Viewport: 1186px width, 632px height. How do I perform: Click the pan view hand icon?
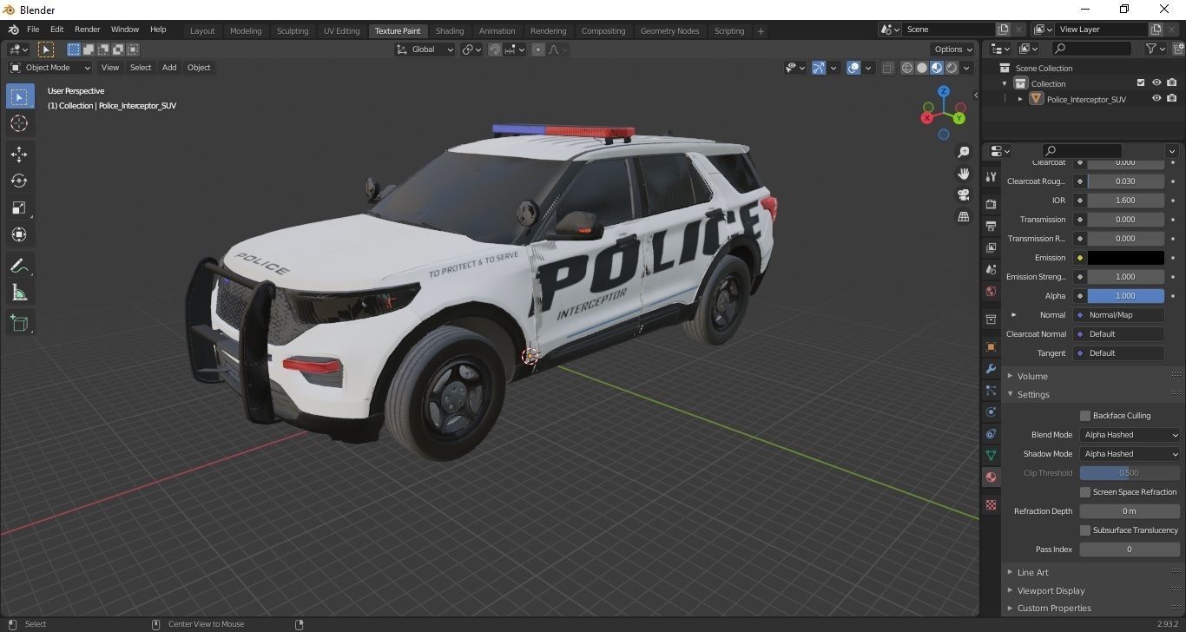[964, 174]
